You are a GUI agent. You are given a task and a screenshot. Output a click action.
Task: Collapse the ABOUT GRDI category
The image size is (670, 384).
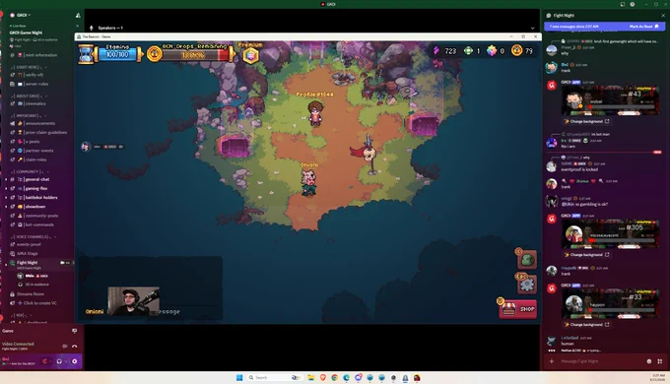(29, 96)
